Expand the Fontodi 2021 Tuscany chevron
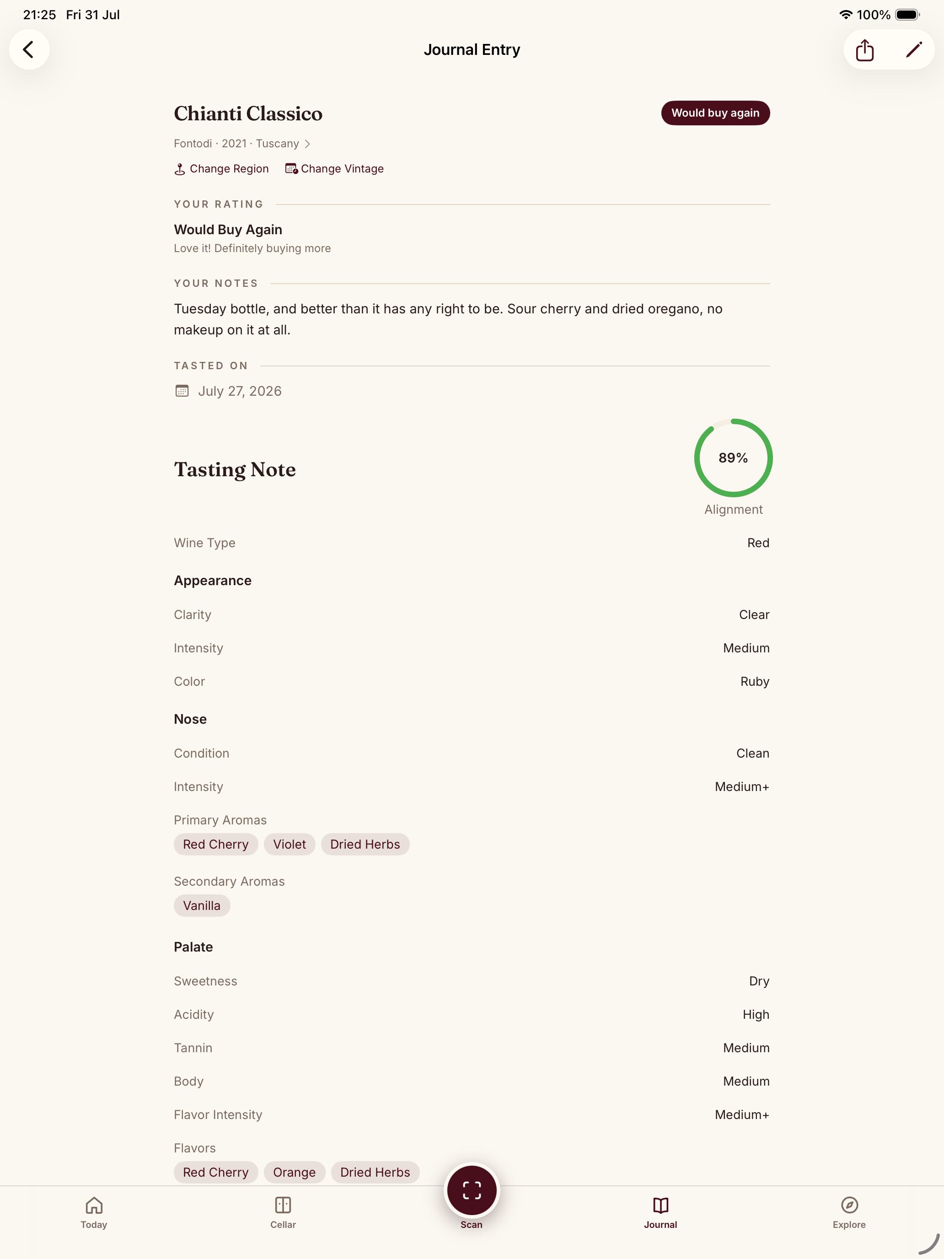Image resolution: width=944 pixels, height=1259 pixels. 307,144
